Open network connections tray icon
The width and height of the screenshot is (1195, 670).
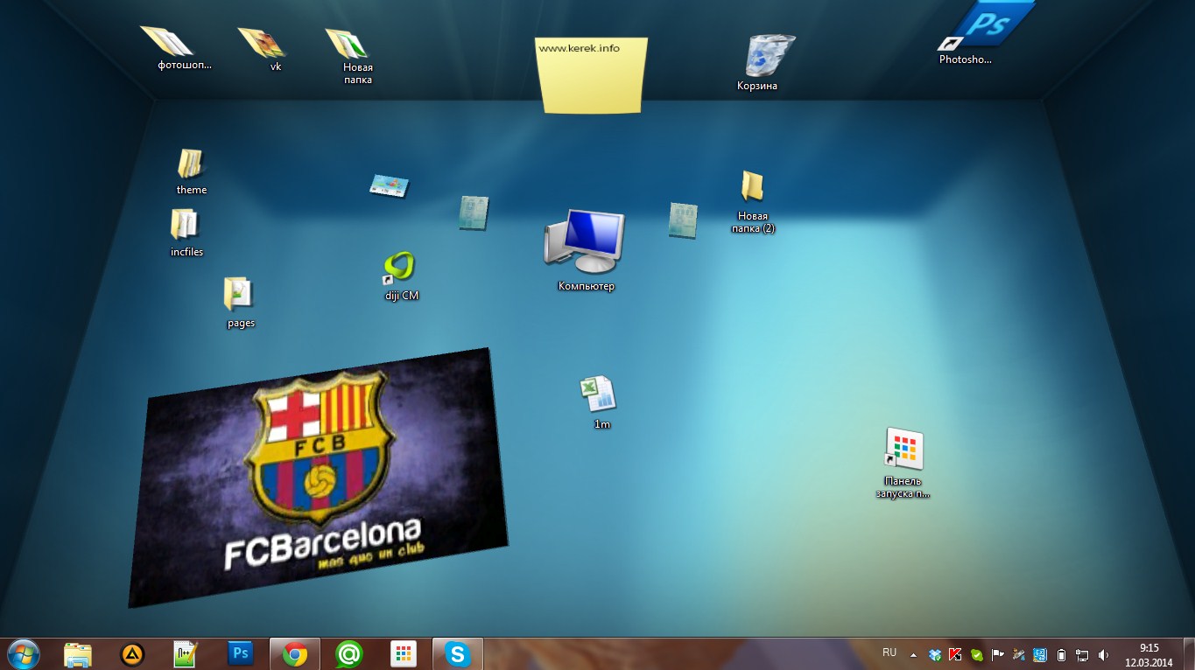[x=1082, y=654]
